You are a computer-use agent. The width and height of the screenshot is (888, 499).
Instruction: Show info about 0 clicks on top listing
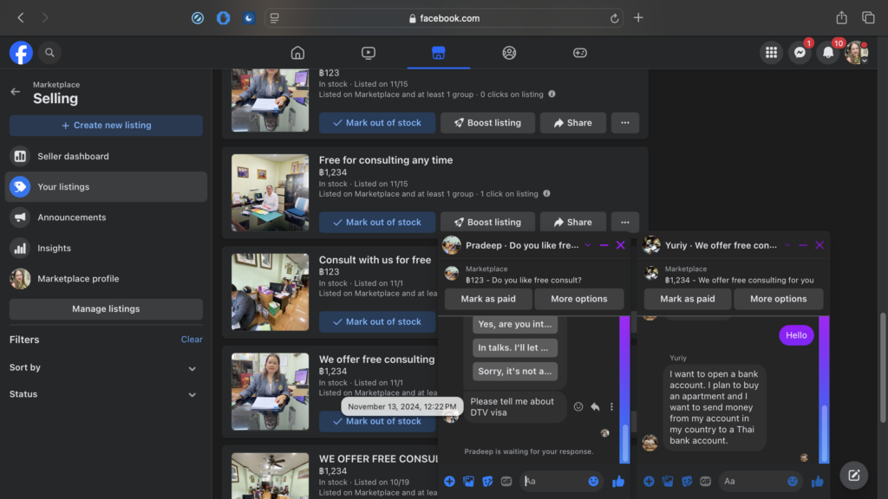pos(552,94)
